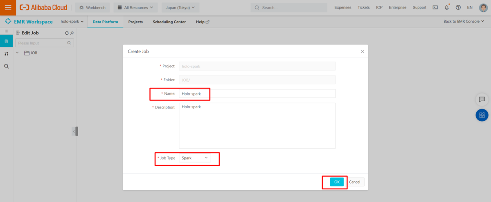This screenshot has height=202, width=491.
Task: Click the JOB folder icon
Action: [27, 53]
